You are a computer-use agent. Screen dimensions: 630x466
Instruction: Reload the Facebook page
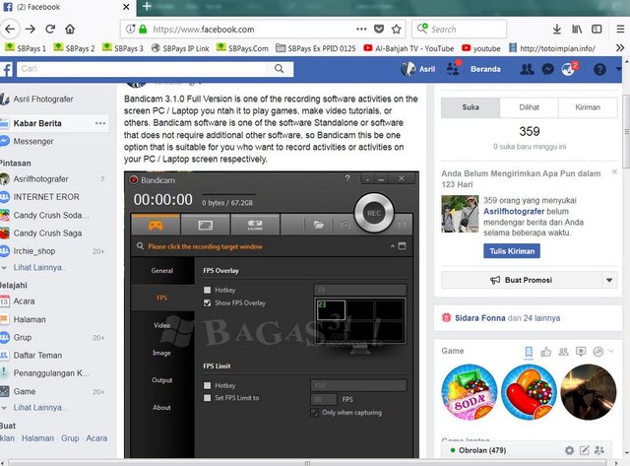click(x=50, y=29)
